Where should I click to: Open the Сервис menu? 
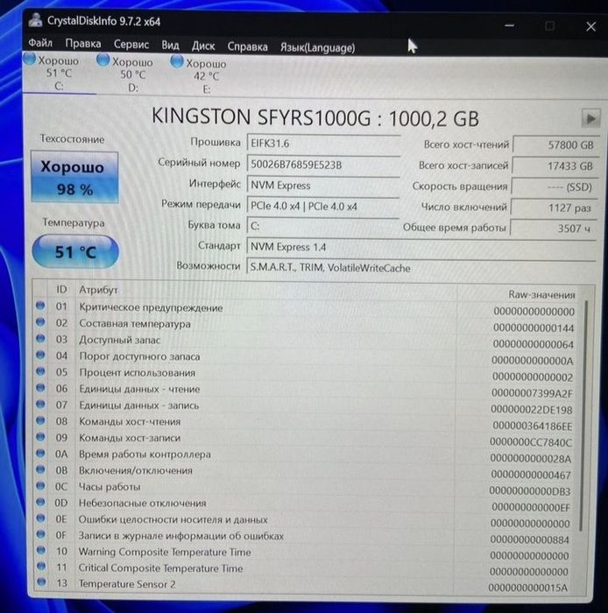[x=131, y=44]
